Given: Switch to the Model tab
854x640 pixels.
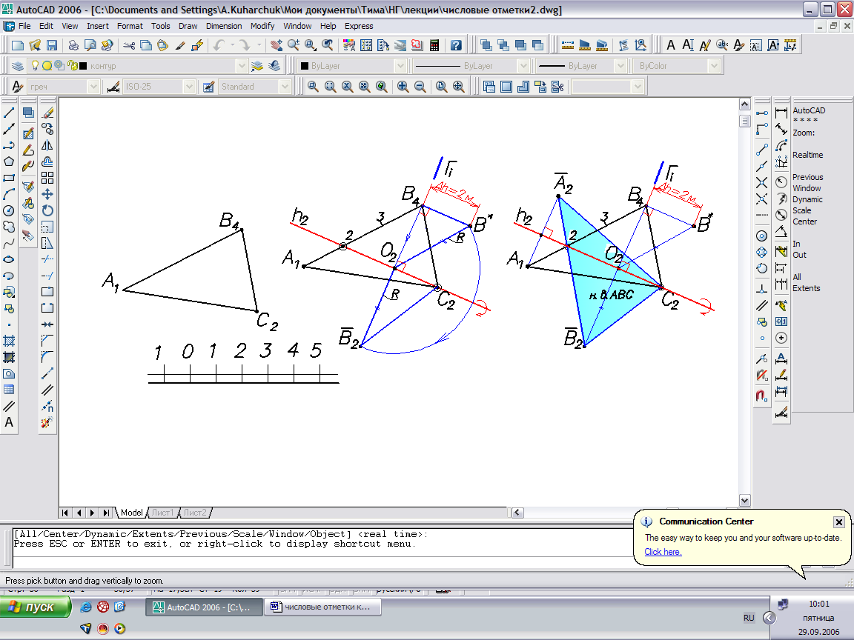Looking at the screenshot, I should coord(131,513).
